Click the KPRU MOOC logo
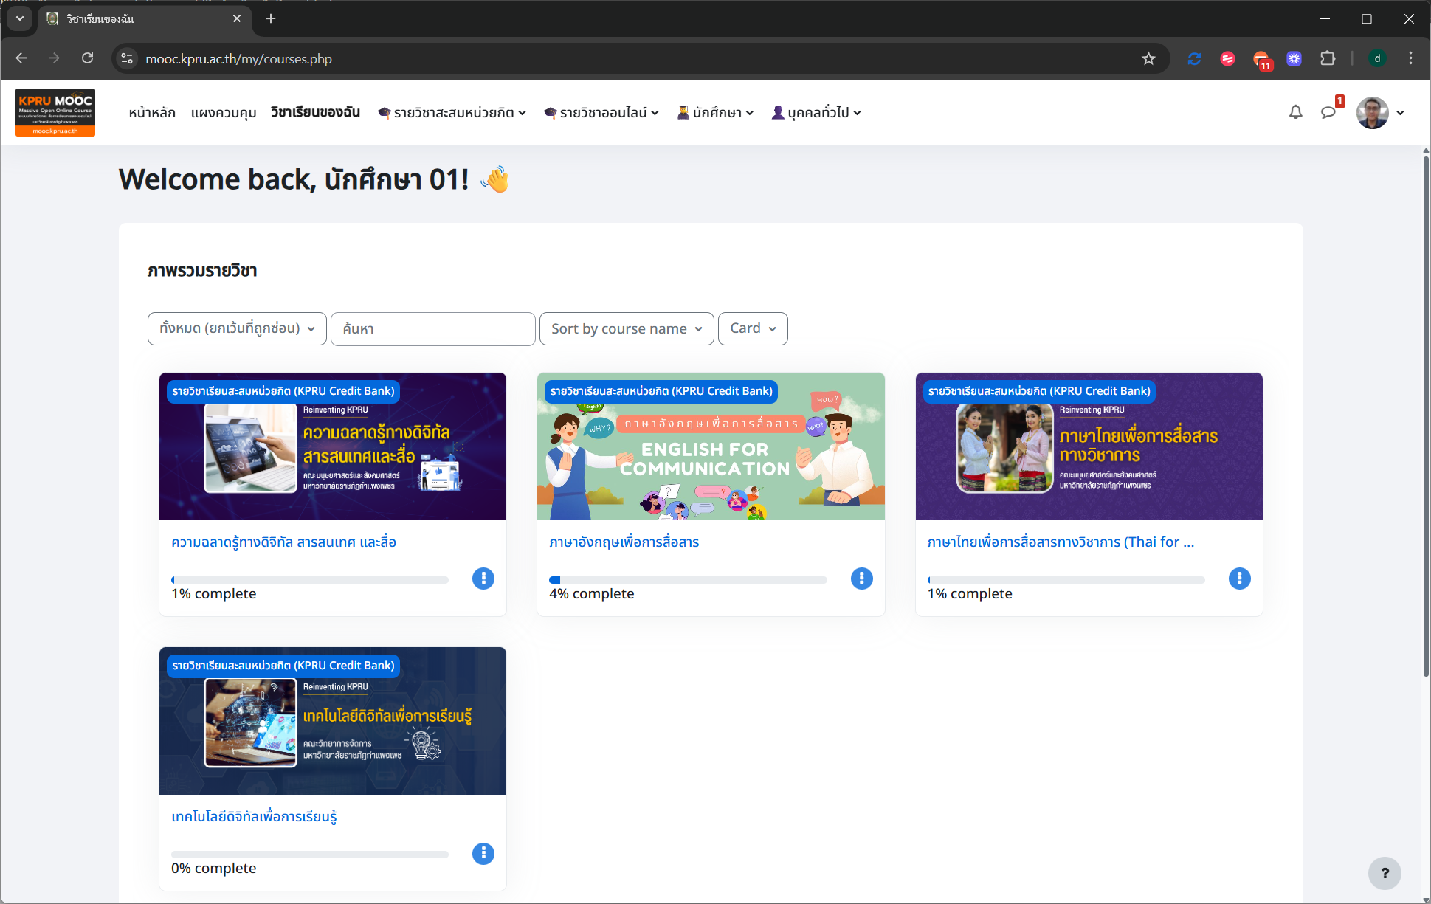 click(55, 112)
